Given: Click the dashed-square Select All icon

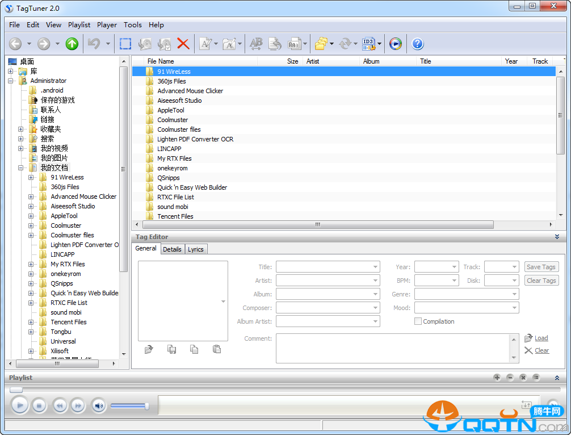Looking at the screenshot, I should pyautogui.click(x=125, y=44).
